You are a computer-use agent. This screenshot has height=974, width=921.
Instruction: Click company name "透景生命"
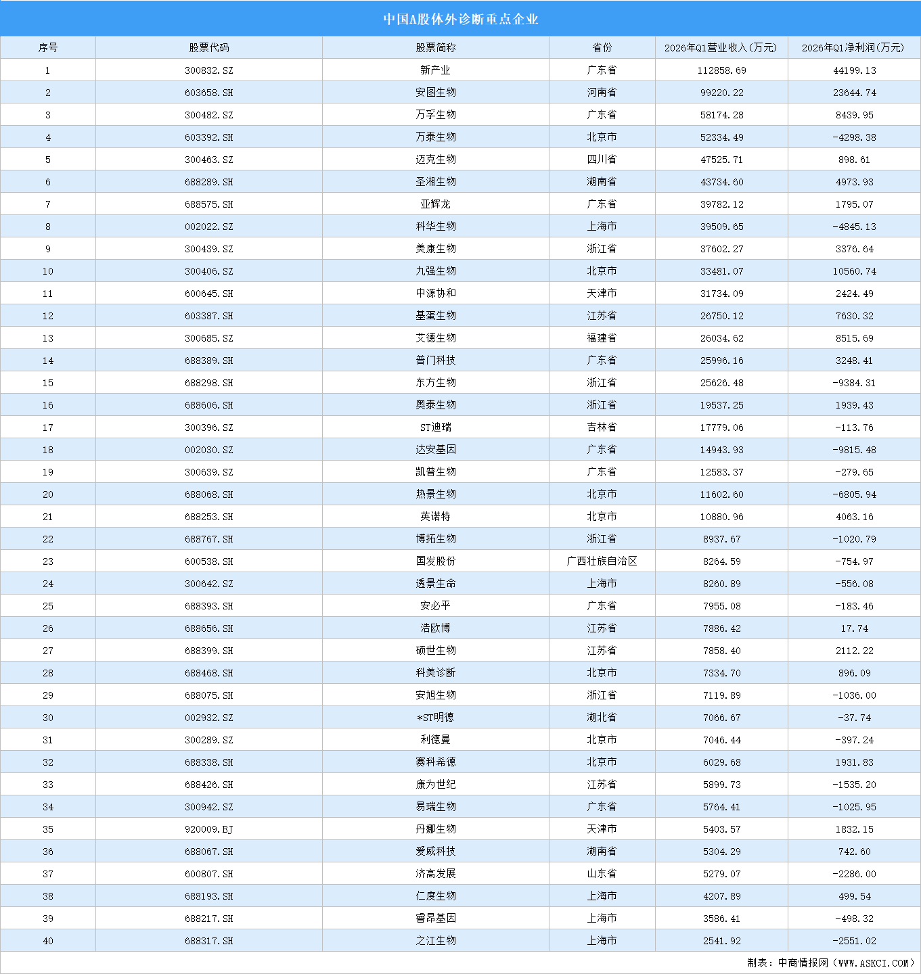tap(436, 584)
